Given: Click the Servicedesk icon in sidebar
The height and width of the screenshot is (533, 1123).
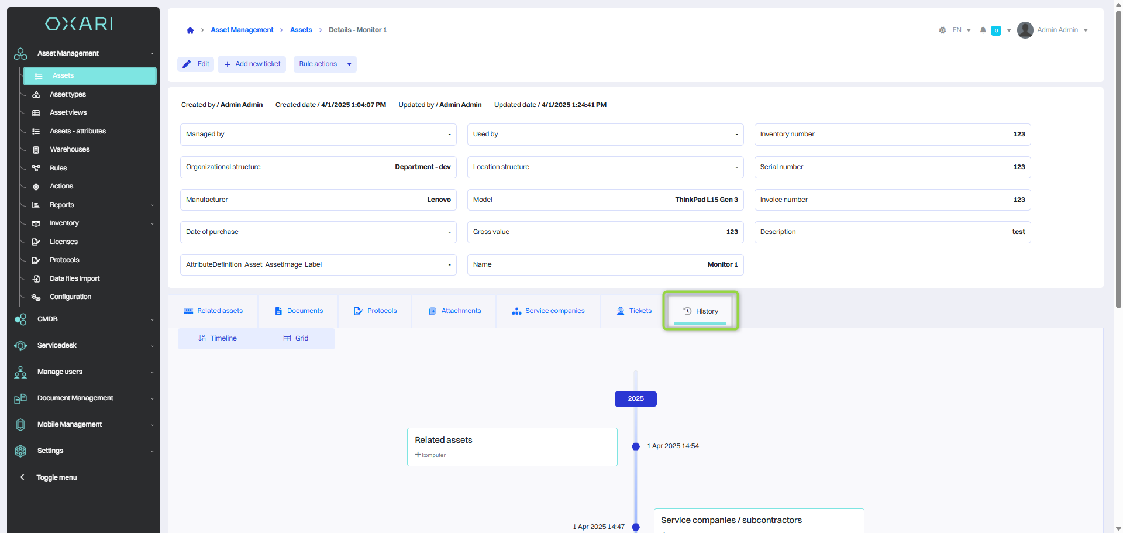Looking at the screenshot, I should pyautogui.click(x=20, y=346).
